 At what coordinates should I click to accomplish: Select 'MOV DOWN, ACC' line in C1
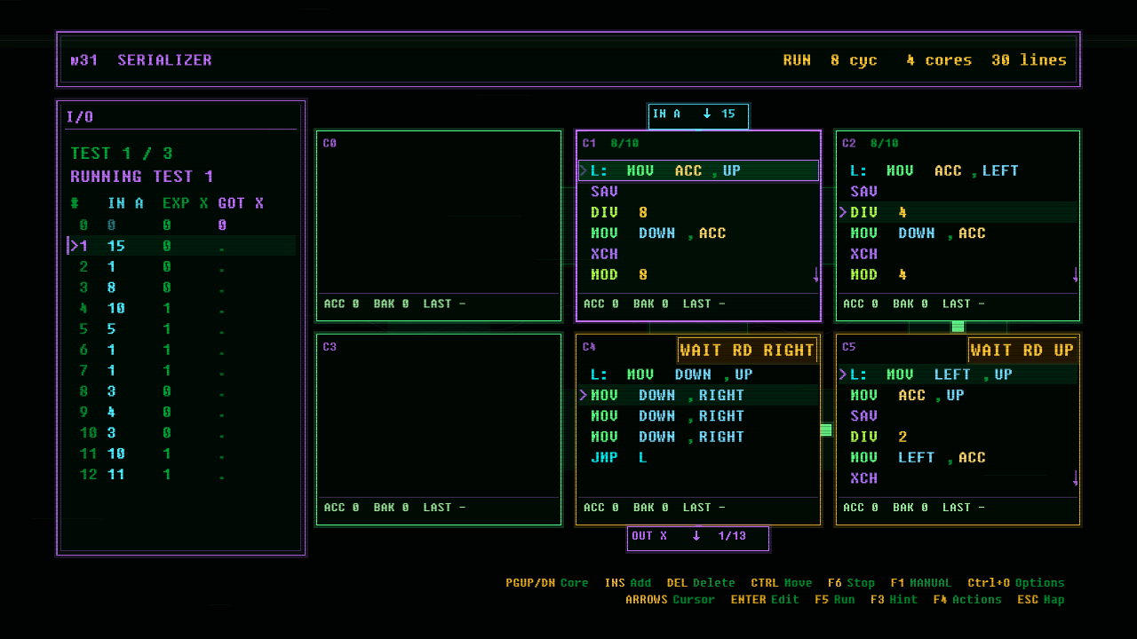(698, 233)
